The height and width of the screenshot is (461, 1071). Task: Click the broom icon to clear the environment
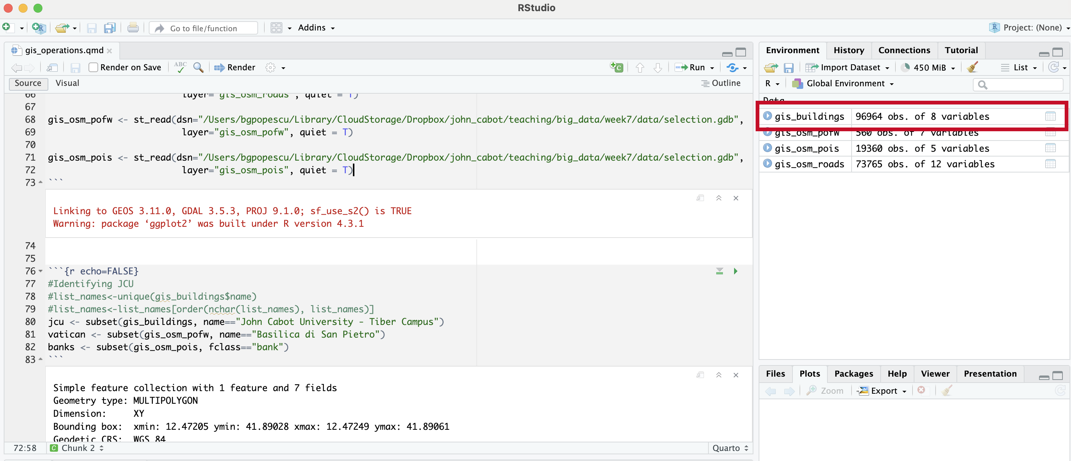tap(972, 67)
